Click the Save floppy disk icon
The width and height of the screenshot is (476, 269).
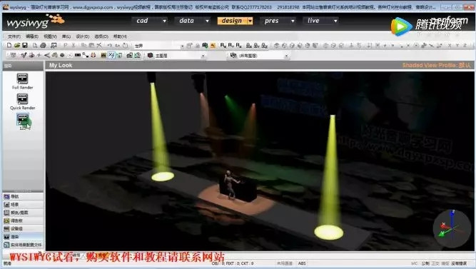(x=25, y=46)
